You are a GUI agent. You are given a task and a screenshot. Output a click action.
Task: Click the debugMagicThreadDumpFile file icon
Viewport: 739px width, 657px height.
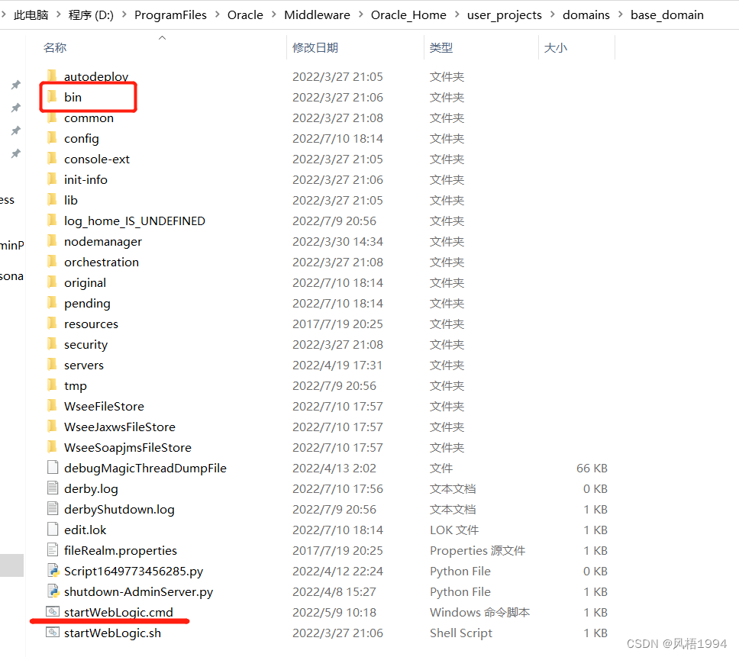tap(53, 467)
